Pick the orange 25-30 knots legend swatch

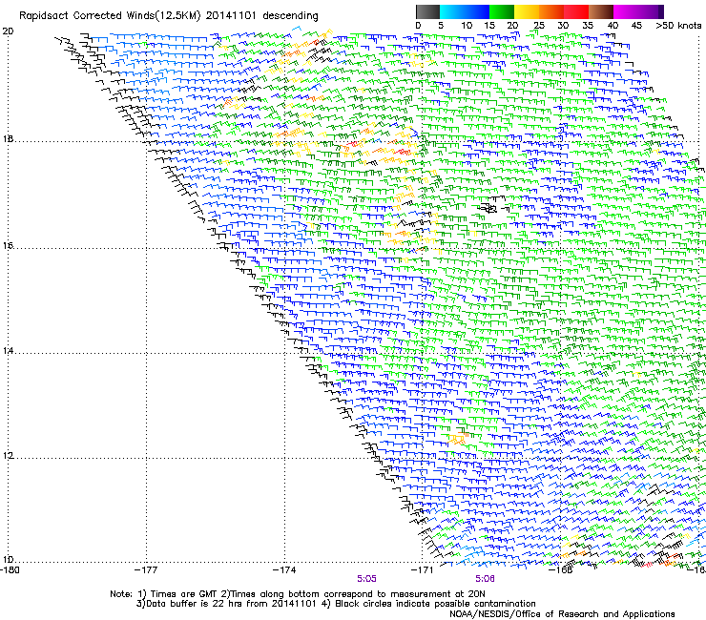point(551,11)
